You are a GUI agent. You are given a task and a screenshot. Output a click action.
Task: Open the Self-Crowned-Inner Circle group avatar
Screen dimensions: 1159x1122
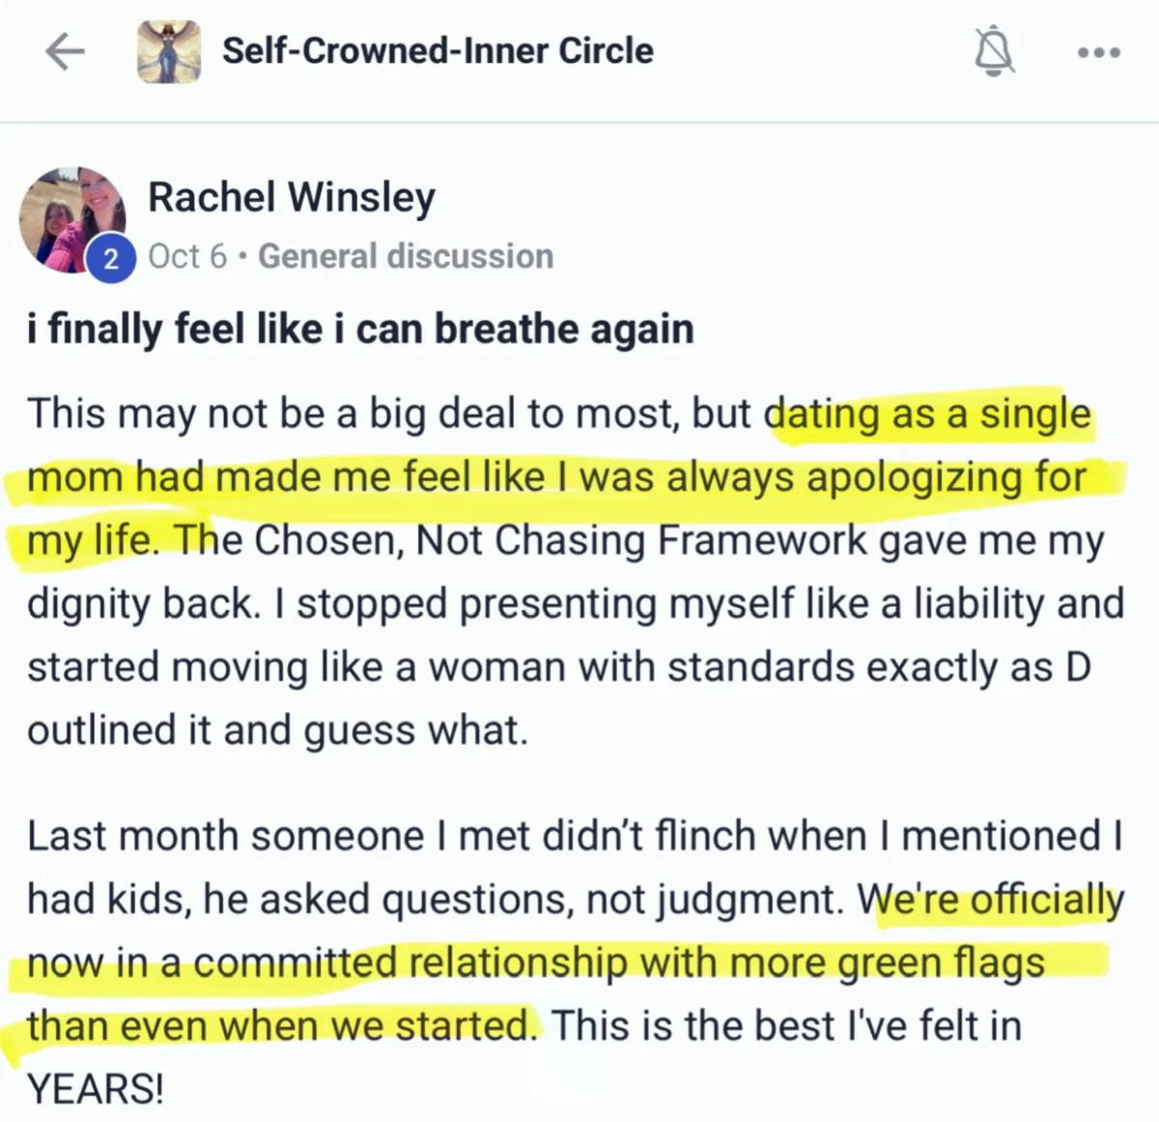pyautogui.click(x=169, y=51)
